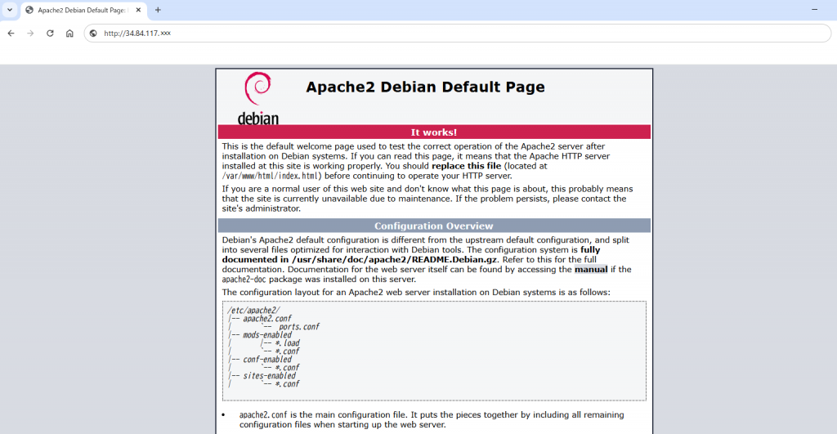The height and width of the screenshot is (434, 837).
Task: Click /usr/share/doc/apache2/README.Debian.gz text
Action: (x=395, y=259)
